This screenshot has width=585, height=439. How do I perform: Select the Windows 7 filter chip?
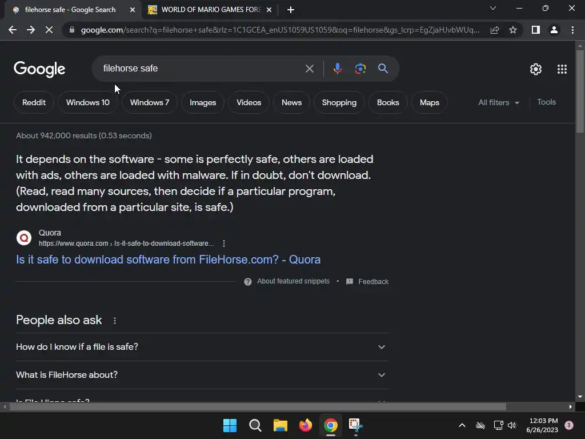click(x=150, y=102)
